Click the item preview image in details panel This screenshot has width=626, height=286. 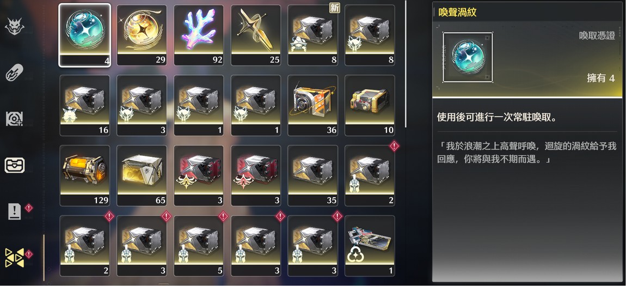pyautogui.click(x=468, y=58)
